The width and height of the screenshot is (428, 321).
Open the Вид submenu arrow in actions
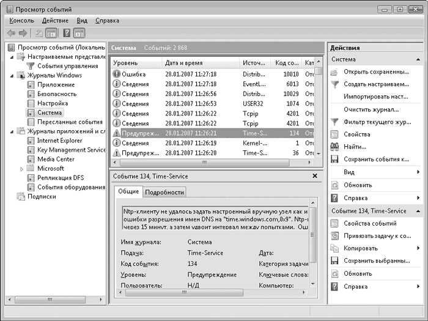coord(418,172)
